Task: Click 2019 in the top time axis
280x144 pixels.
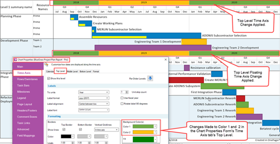Action: [144, 3]
